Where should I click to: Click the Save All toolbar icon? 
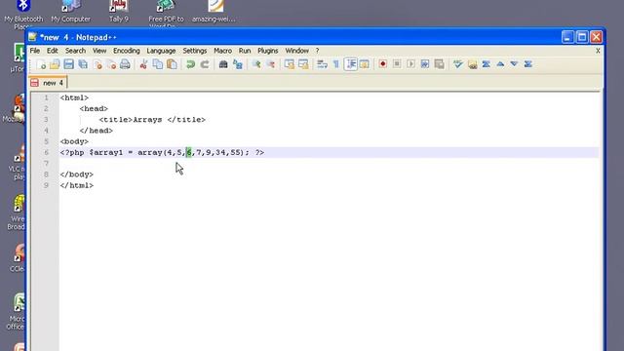click(83, 64)
